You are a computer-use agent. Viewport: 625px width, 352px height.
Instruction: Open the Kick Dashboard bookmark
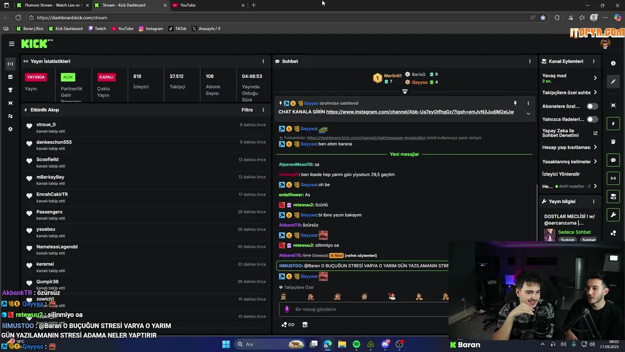(x=65, y=28)
